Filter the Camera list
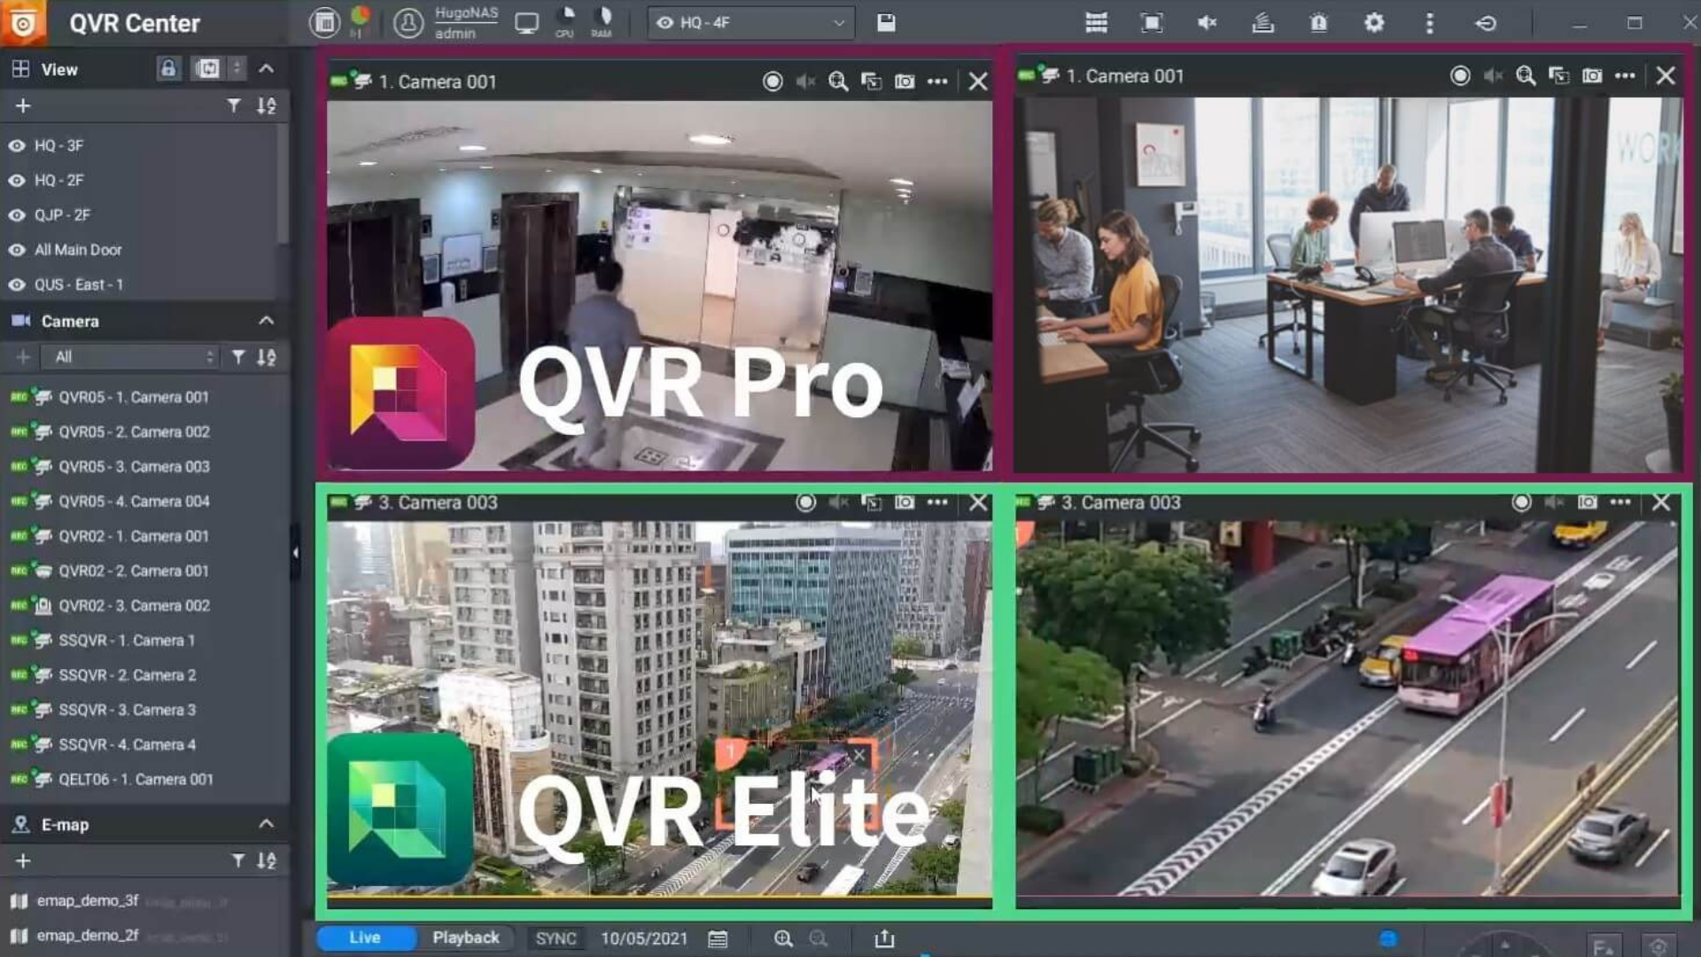The width and height of the screenshot is (1701, 957). (x=238, y=357)
